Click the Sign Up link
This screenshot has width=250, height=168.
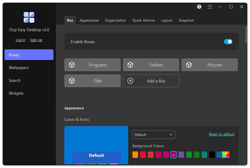36,40
